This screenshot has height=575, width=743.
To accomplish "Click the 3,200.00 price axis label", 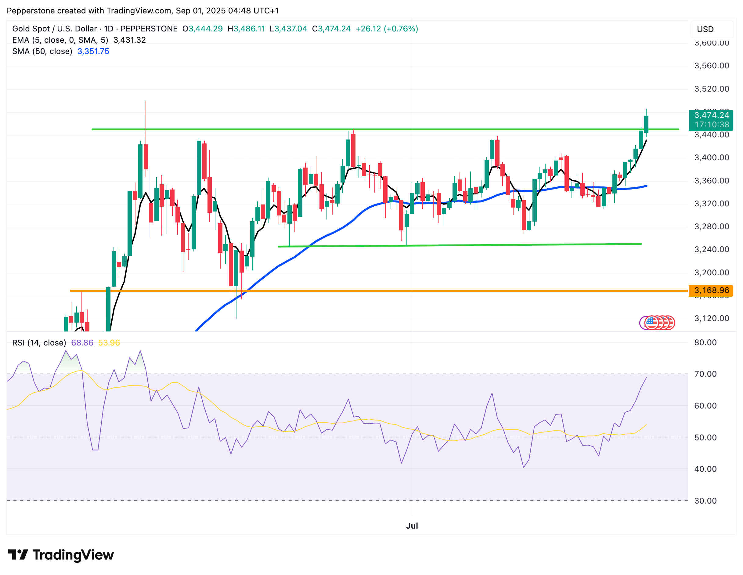I will tap(711, 273).
